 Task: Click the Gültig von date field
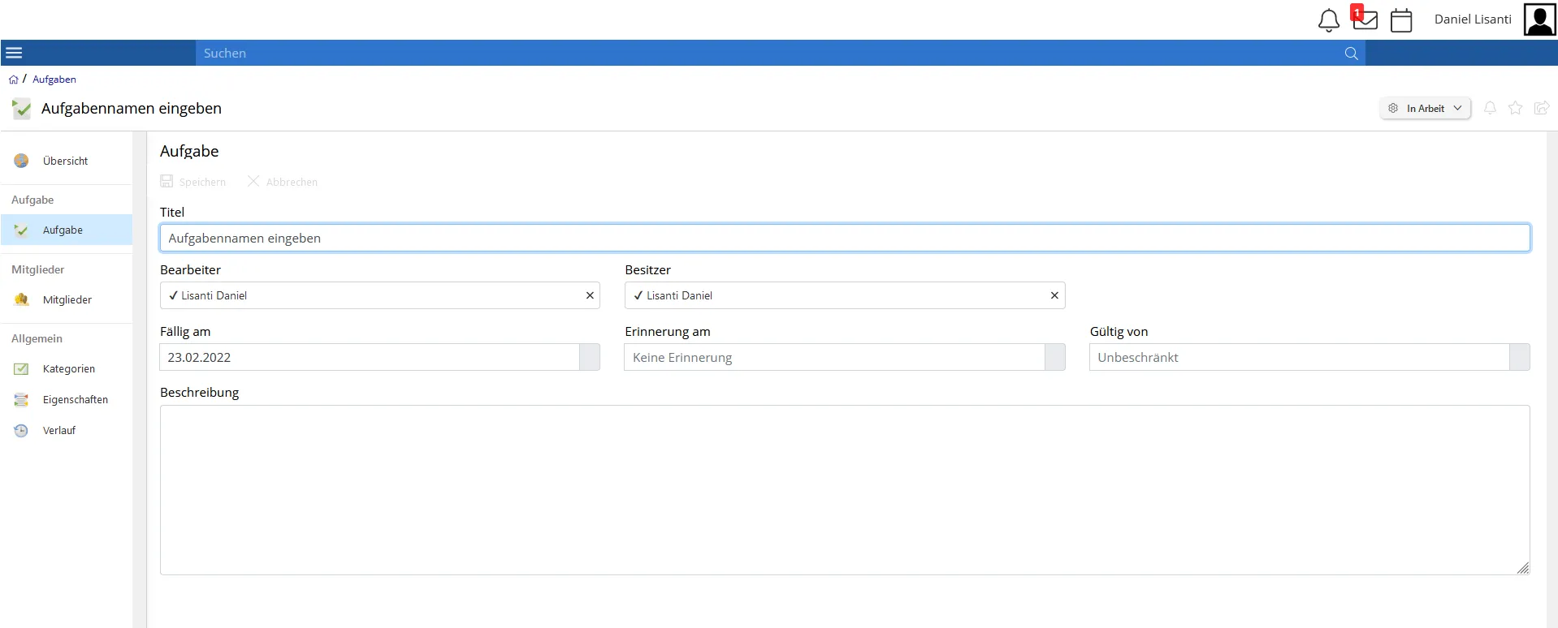point(1300,358)
